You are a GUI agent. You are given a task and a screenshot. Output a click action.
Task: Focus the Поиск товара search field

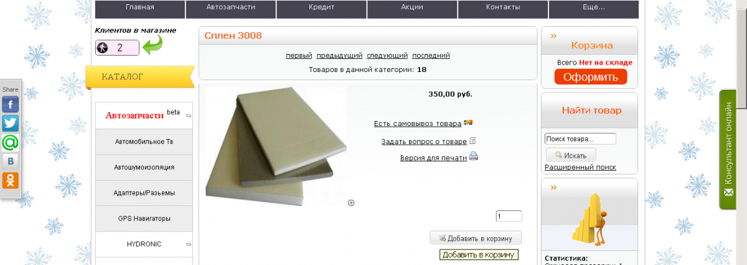pos(580,138)
